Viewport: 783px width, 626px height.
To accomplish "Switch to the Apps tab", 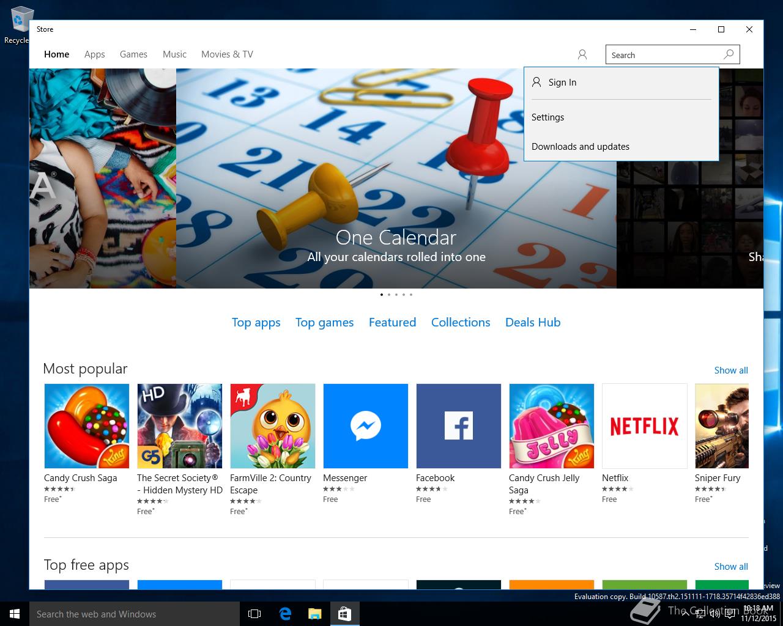I will (95, 54).
